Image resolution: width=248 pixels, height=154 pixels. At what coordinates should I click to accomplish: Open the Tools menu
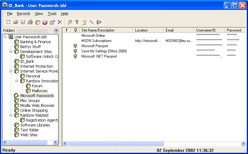52,14
